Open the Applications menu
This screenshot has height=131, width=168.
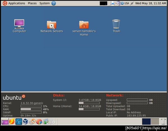tap(17, 3)
